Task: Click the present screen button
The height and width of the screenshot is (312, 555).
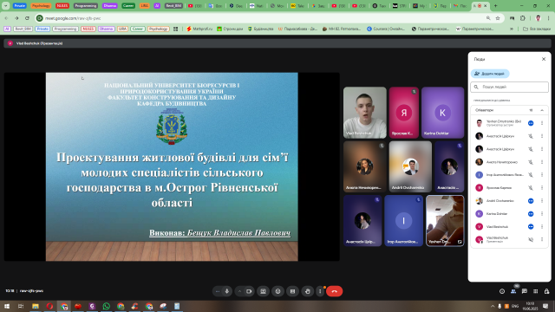Action: tap(263, 291)
